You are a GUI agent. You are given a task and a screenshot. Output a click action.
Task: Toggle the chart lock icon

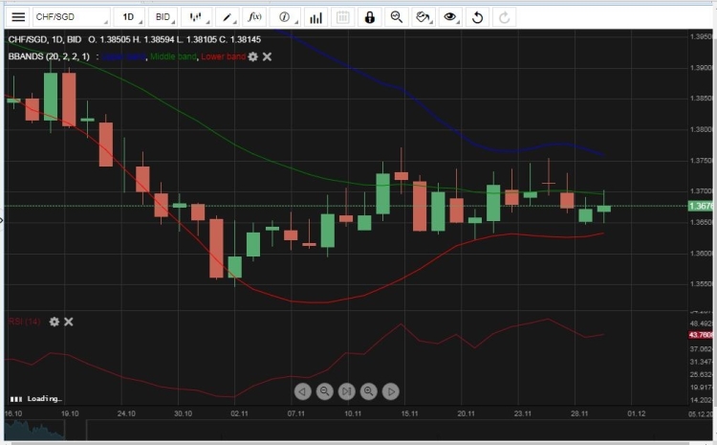[369, 17]
